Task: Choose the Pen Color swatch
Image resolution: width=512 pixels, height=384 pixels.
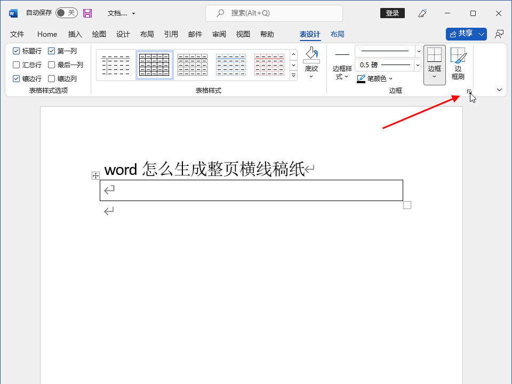Action: click(361, 79)
